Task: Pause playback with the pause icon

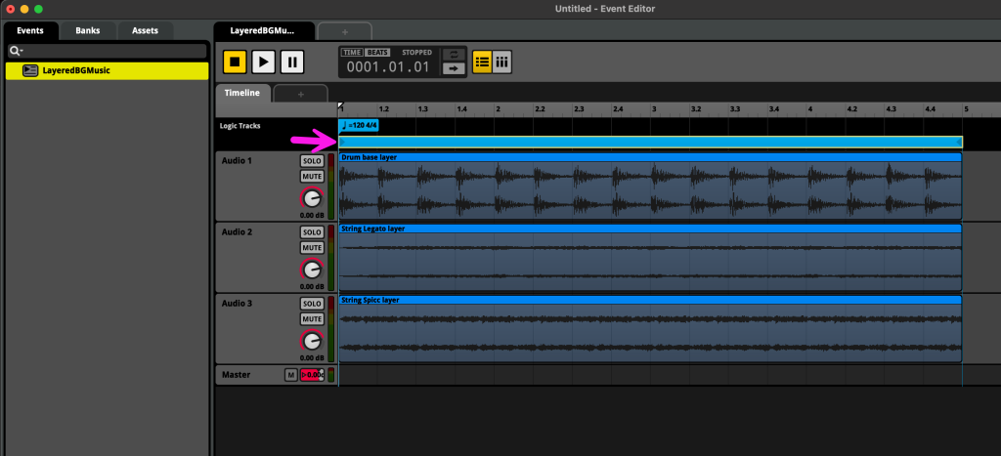Action: [x=291, y=62]
